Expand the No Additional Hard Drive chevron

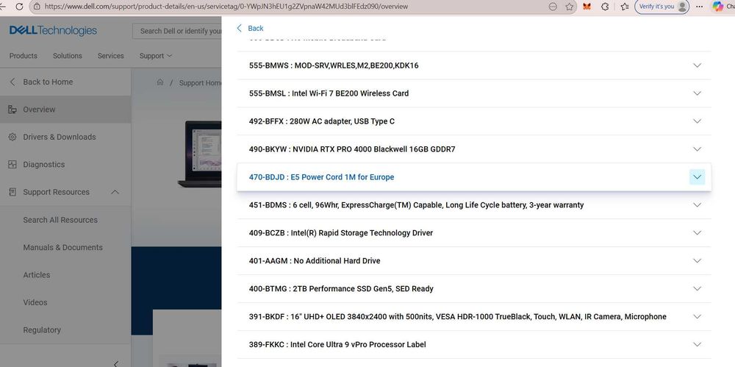697,261
